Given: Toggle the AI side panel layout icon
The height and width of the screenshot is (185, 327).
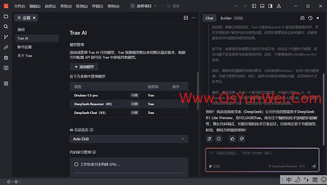Looking at the screenshot, I should [x=270, y=6].
